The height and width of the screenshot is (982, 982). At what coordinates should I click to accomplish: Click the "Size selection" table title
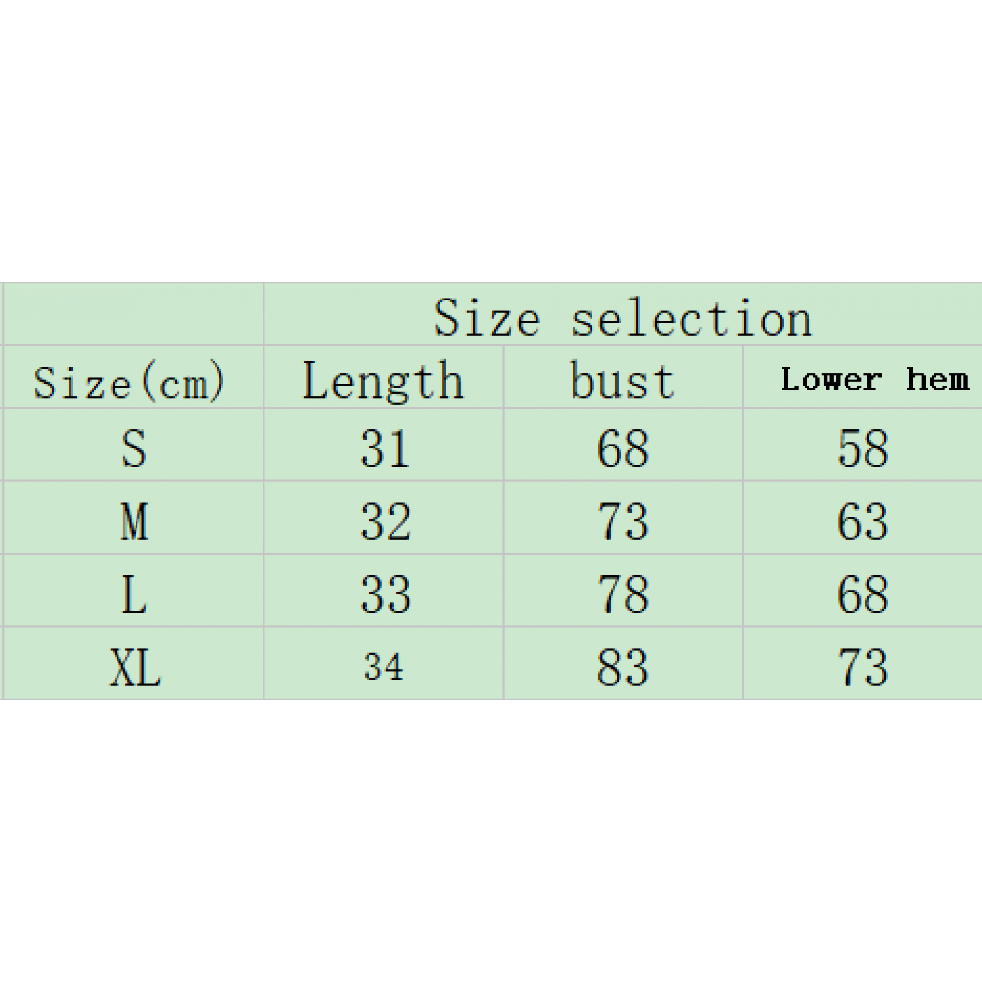(x=623, y=318)
